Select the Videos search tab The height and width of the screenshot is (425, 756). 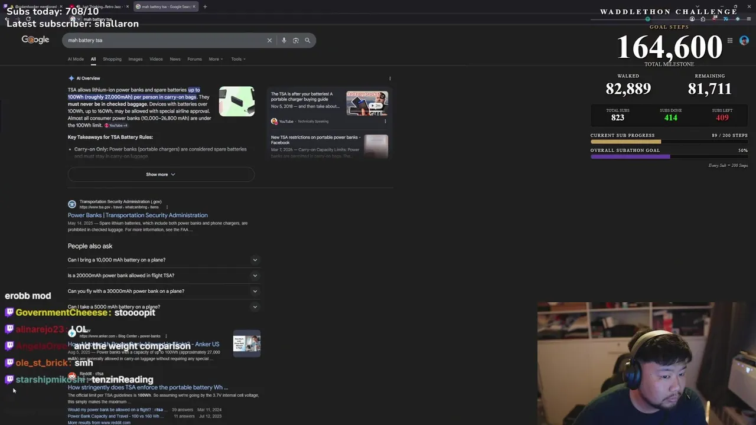pyautogui.click(x=156, y=59)
